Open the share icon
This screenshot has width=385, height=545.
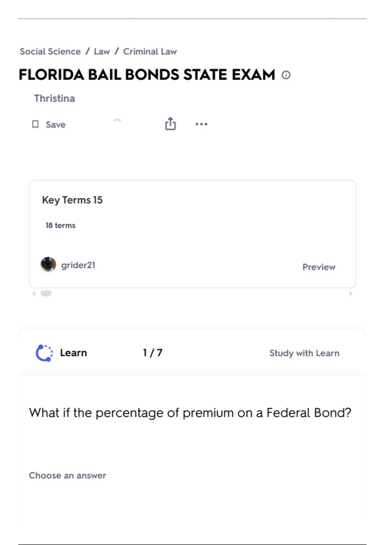pos(170,124)
